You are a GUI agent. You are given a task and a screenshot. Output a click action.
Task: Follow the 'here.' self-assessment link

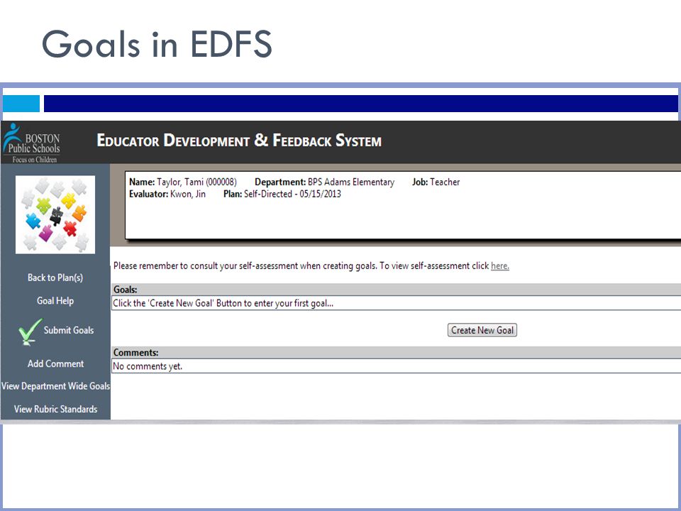point(500,266)
